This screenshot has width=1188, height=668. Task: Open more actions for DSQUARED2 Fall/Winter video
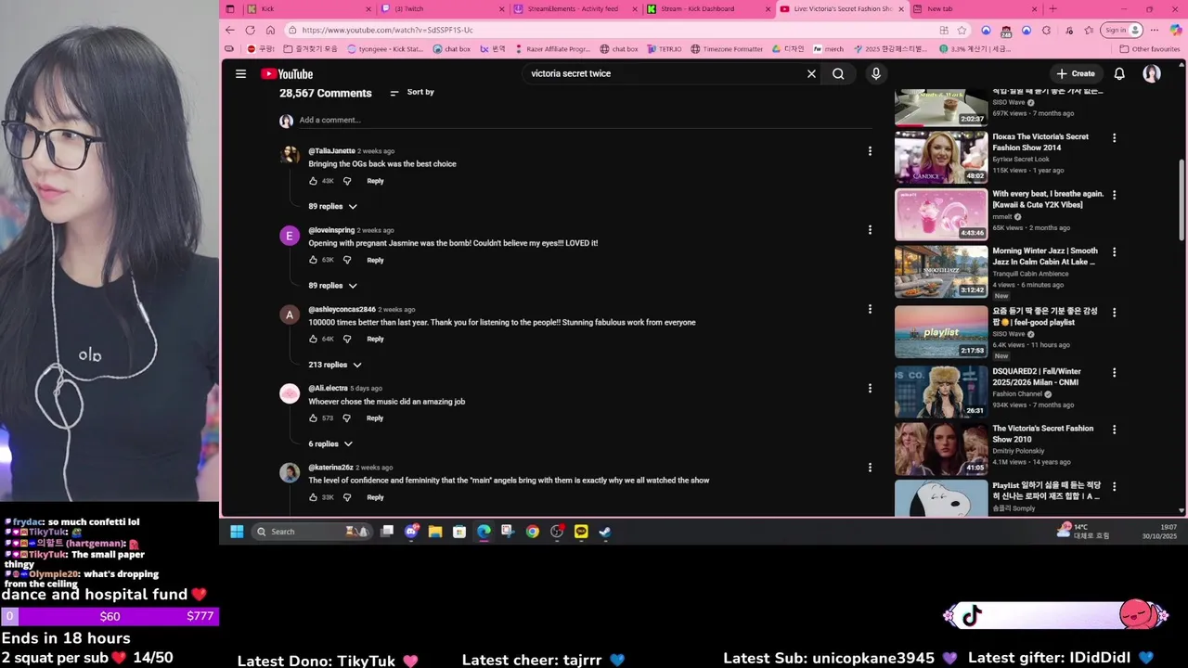coord(1114,372)
